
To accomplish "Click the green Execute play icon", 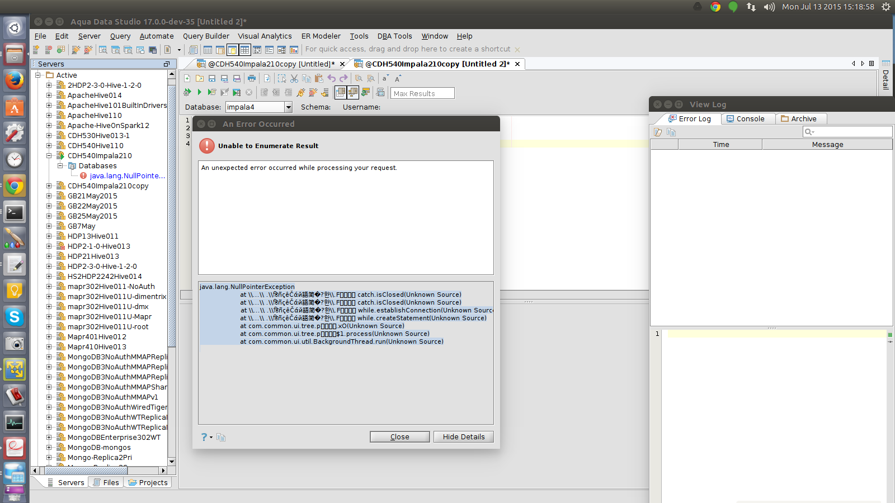I will tap(200, 92).
